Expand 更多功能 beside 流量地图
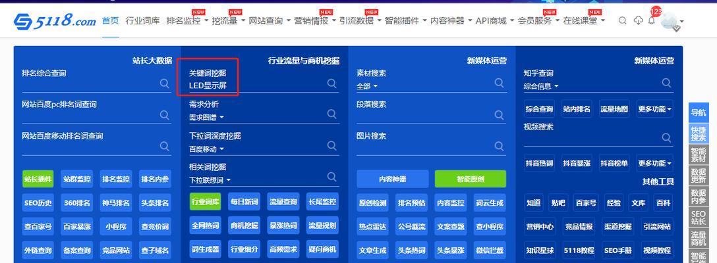This screenshot has height=263, width=717. tap(655, 109)
